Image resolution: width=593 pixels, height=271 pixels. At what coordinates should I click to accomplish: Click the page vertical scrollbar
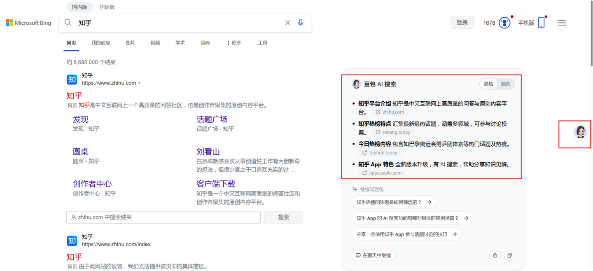point(591,33)
